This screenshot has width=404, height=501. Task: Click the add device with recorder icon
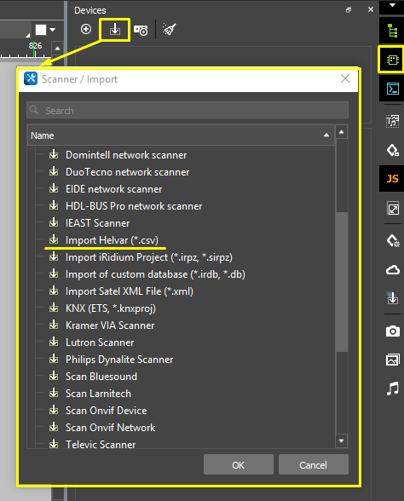(141, 30)
